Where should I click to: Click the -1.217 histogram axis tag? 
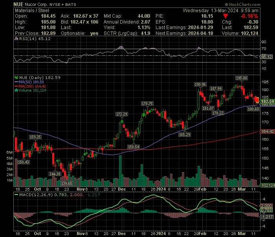tap(267, 217)
